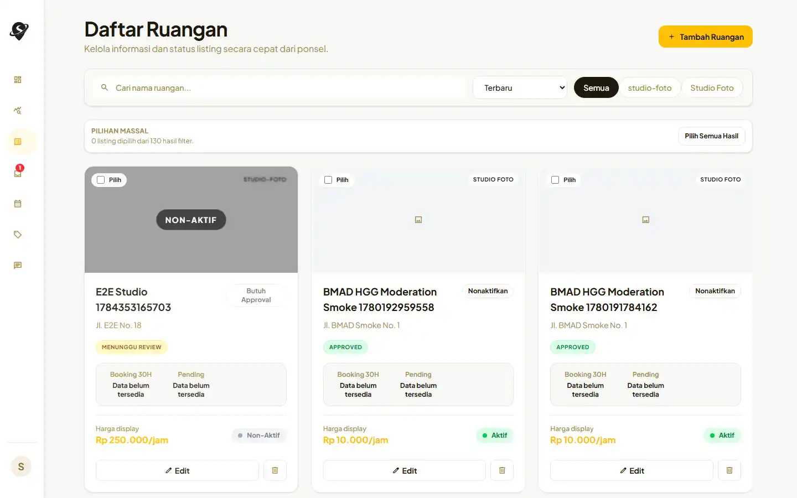Open the inbox icon with red badge

[x=18, y=173]
